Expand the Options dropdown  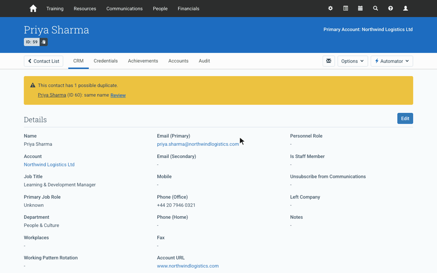pyautogui.click(x=353, y=61)
